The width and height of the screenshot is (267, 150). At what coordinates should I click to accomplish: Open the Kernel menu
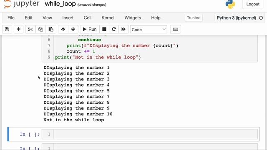[x=108, y=17]
